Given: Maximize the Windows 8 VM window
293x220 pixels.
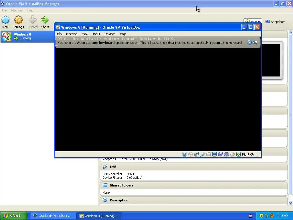Looking at the screenshot, I should tap(251, 27).
